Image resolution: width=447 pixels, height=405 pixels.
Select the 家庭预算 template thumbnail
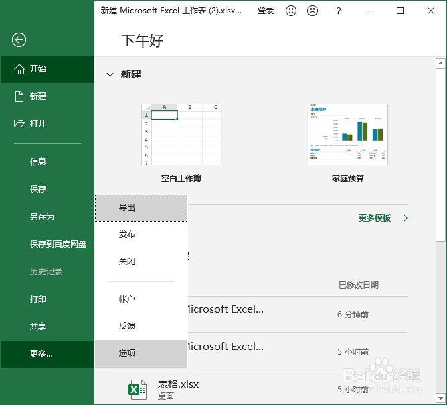pyautogui.click(x=348, y=135)
